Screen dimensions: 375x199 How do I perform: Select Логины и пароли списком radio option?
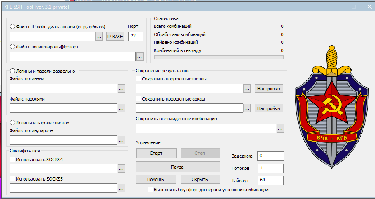point(12,122)
